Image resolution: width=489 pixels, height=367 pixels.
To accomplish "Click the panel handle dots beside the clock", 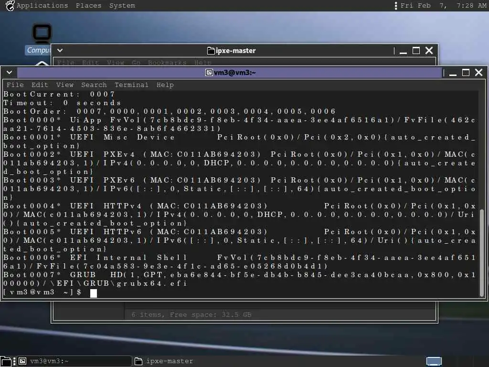I will (396, 6).
